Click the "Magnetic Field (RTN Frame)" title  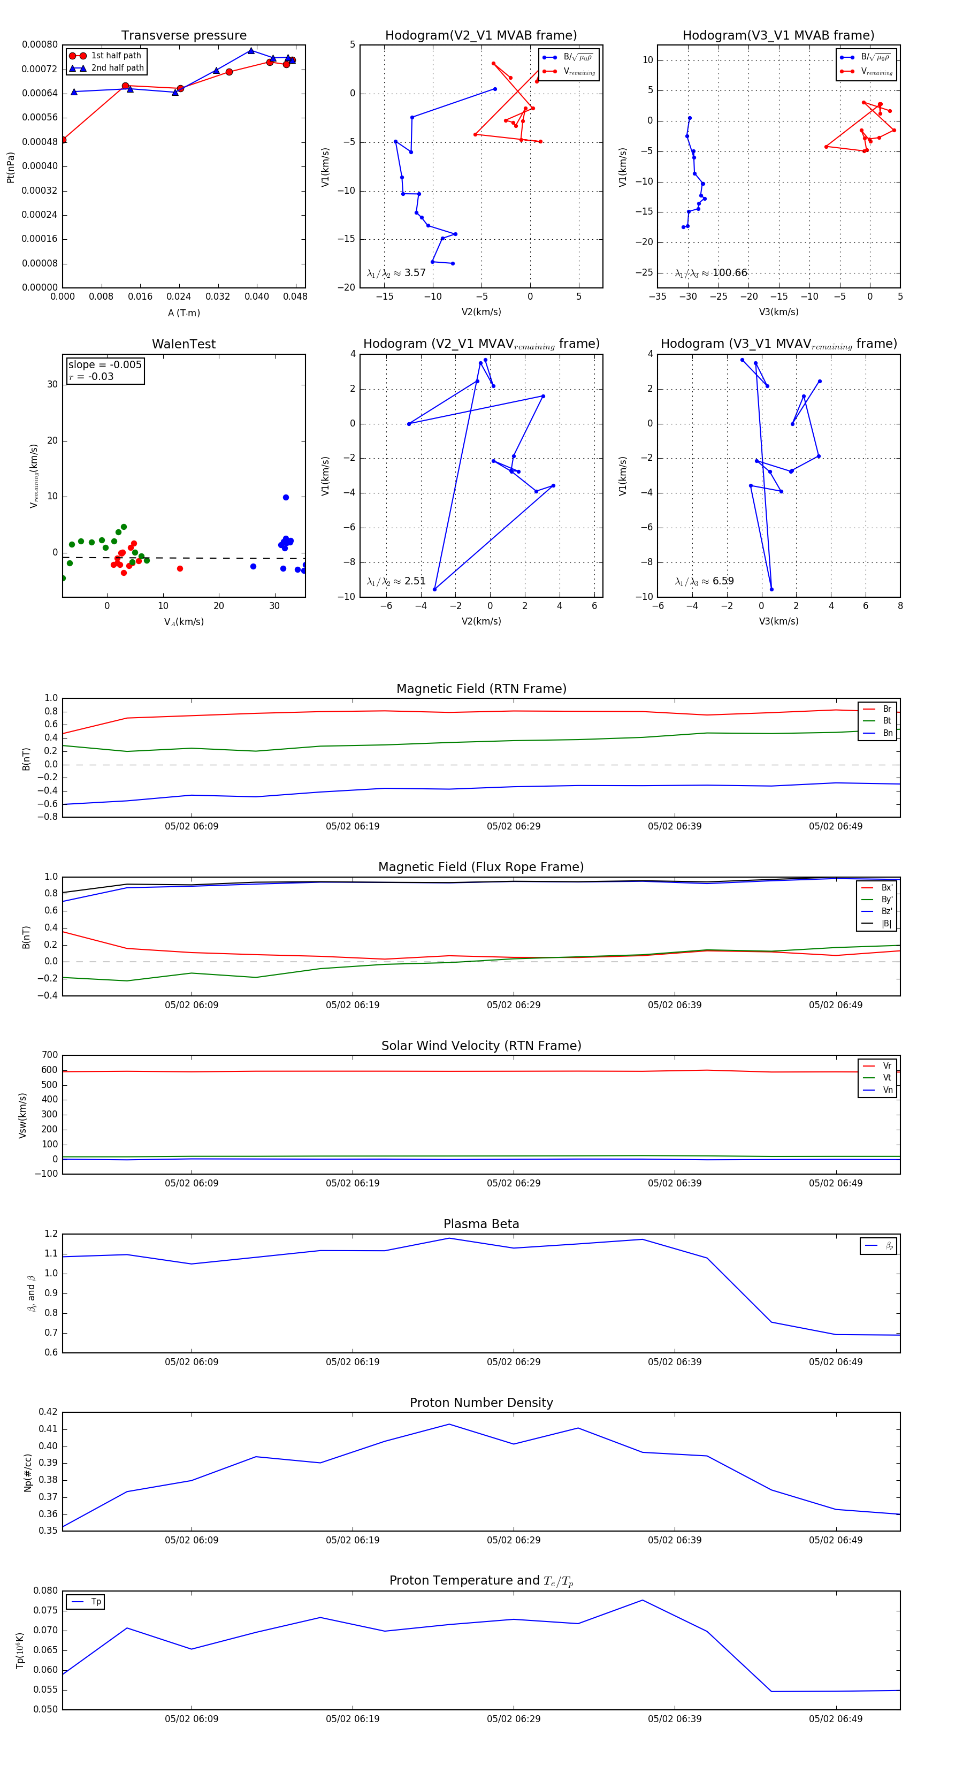coord(481,689)
